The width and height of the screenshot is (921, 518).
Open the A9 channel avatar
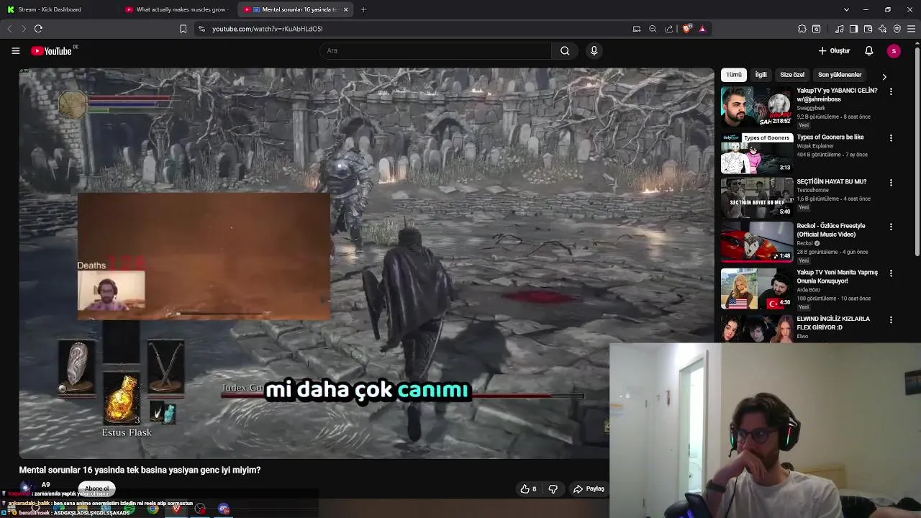pyautogui.click(x=27, y=488)
